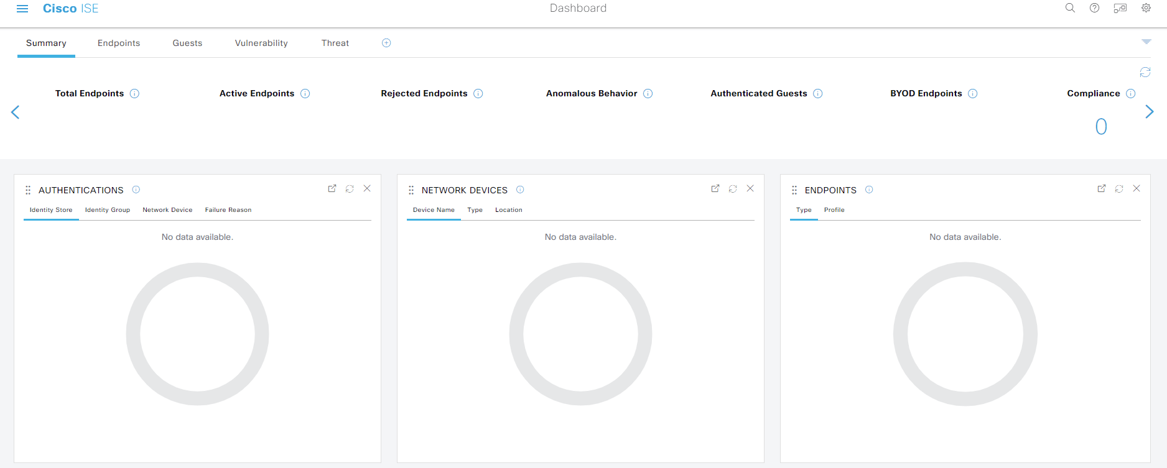Show info for Compliance metric
Image resolution: width=1167 pixels, height=468 pixels.
1130,93
